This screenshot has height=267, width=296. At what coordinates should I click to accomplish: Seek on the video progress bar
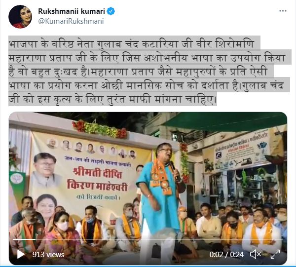[148, 239]
